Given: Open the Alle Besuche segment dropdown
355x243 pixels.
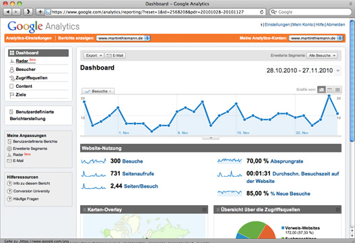Looking at the screenshot, I should click(x=322, y=55).
